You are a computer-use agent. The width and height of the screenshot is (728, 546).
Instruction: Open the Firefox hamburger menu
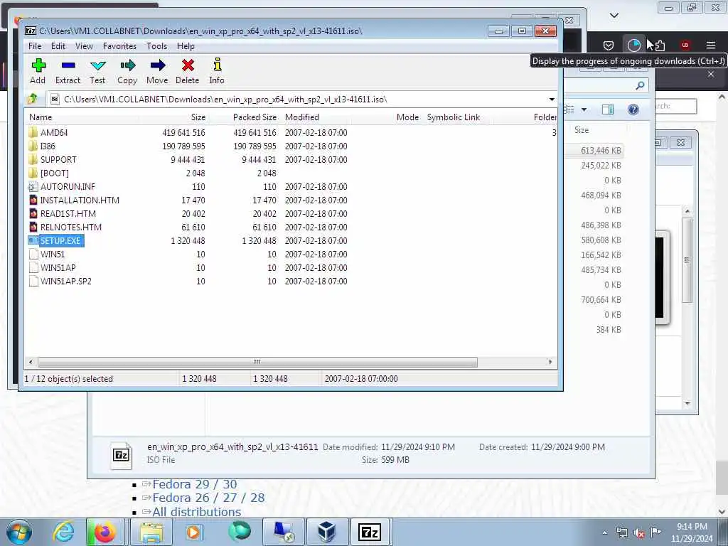coord(711,45)
